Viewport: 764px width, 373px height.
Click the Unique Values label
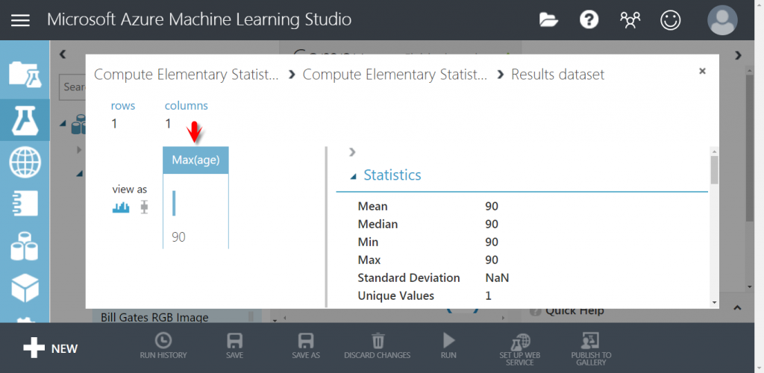pos(395,295)
